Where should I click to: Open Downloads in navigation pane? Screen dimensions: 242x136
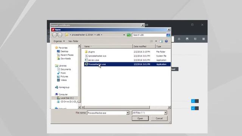pyautogui.click(x=65, y=59)
